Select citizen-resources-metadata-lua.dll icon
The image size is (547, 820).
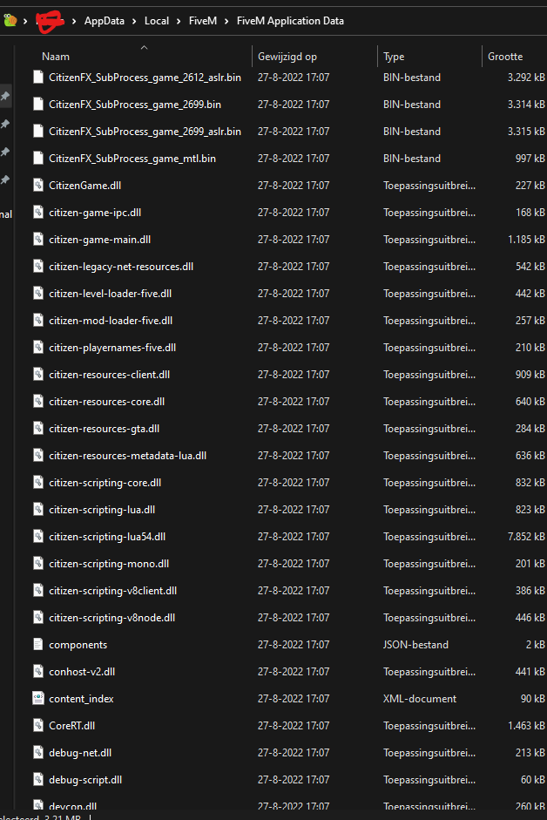coord(38,456)
